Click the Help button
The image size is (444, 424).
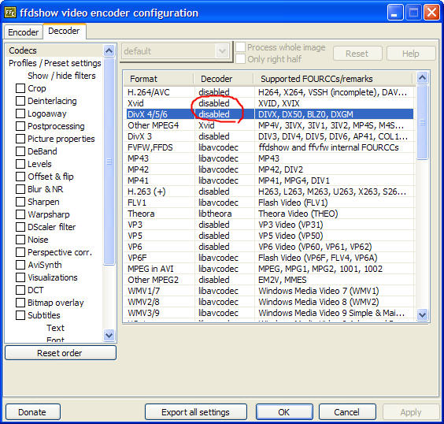click(x=411, y=54)
